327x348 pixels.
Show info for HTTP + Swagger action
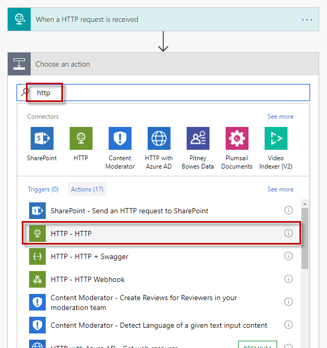tap(289, 256)
